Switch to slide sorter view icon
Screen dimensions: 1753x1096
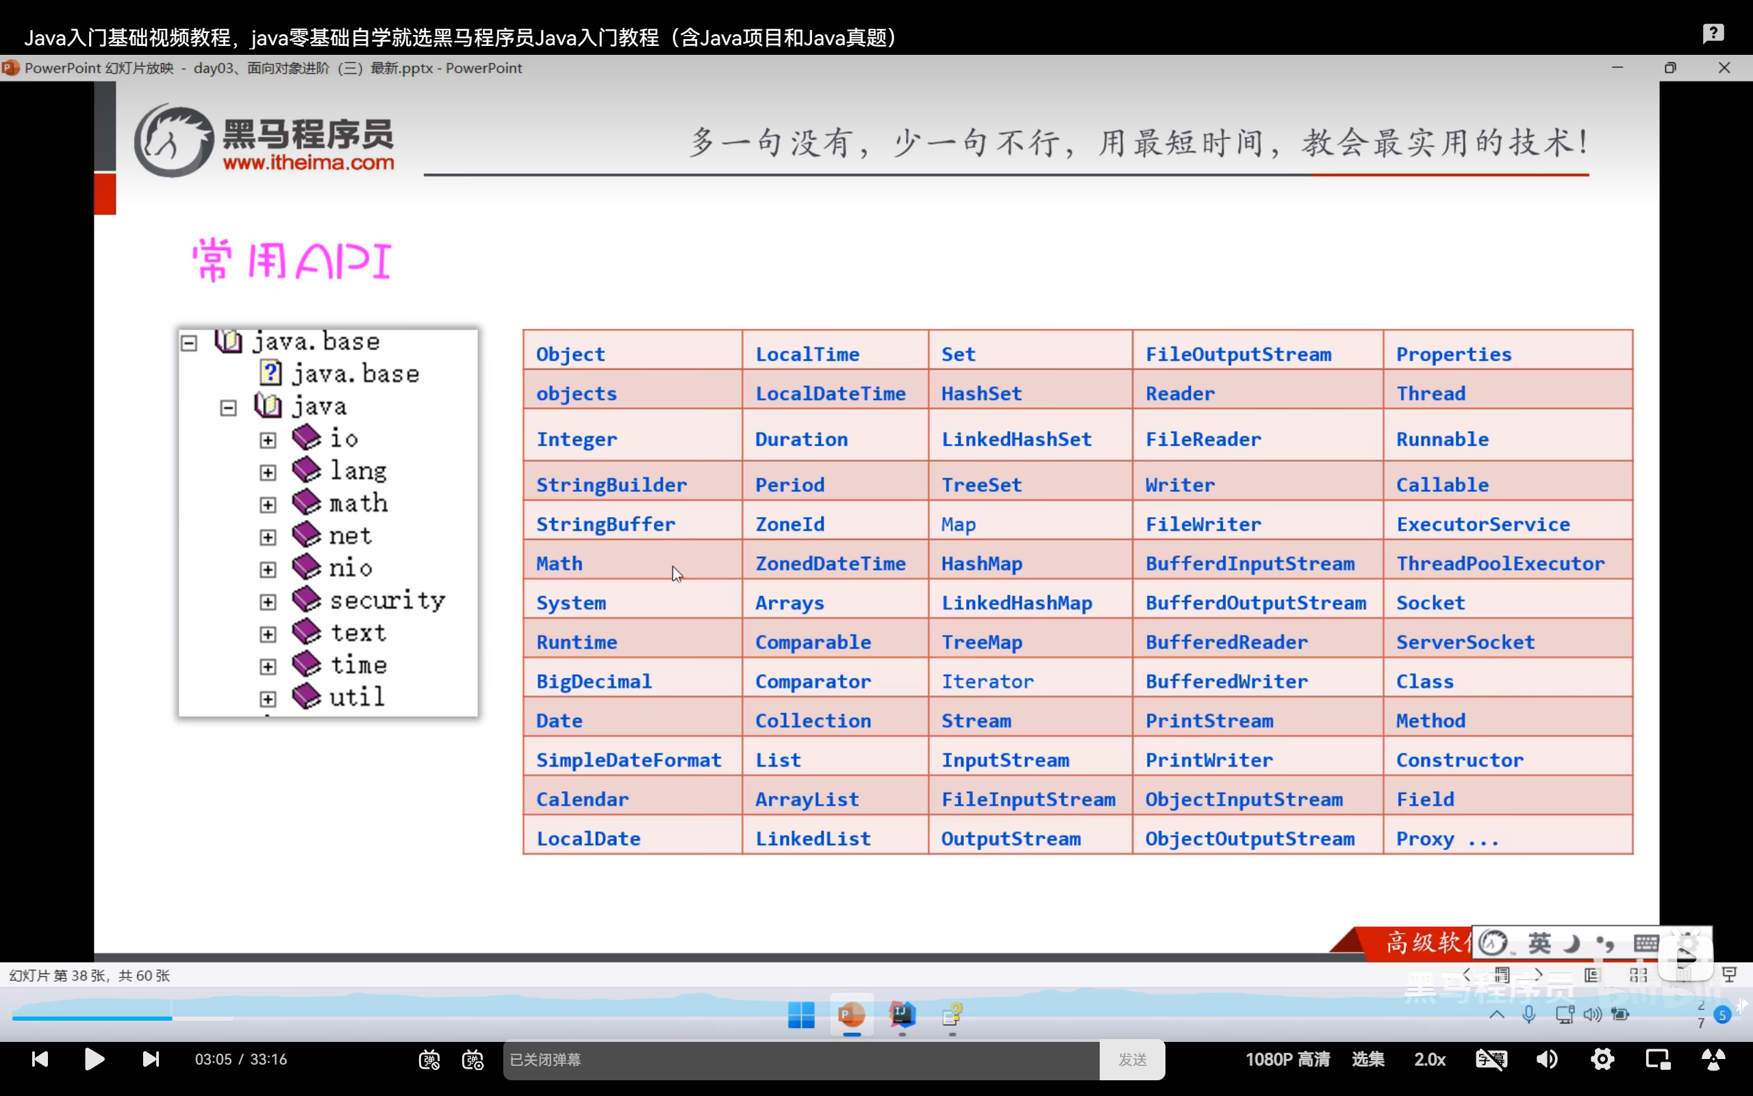(x=1639, y=975)
